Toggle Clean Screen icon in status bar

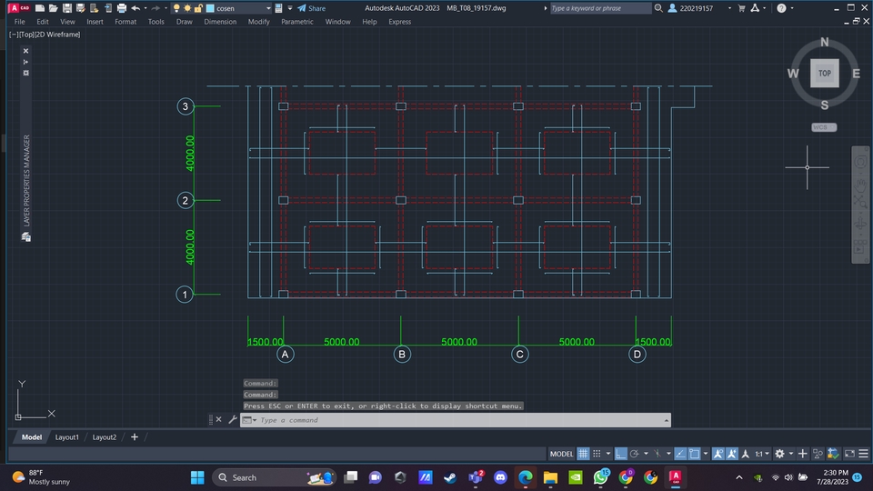click(x=849, y=454)
